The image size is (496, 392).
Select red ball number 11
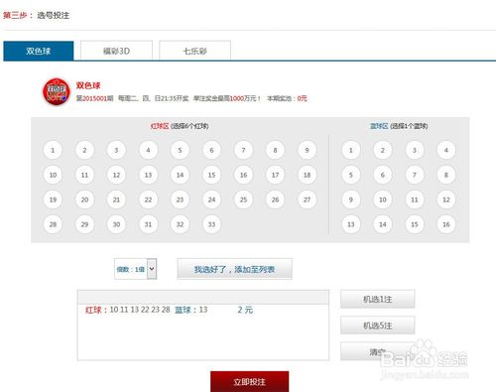coord(84,175)
